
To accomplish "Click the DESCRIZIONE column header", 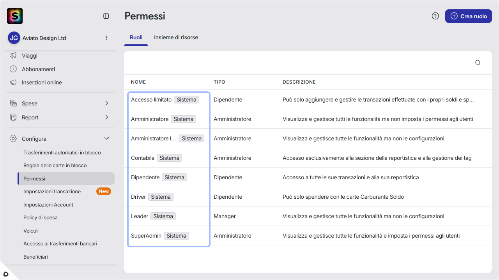I will pyautogui.click(x=299, y=82).
